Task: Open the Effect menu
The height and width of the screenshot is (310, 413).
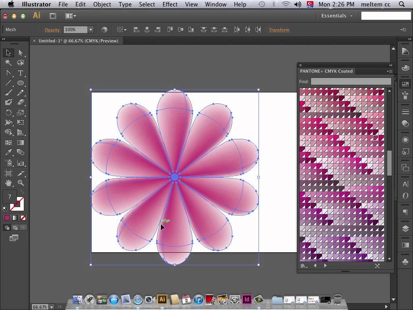Action: [170, 4]
